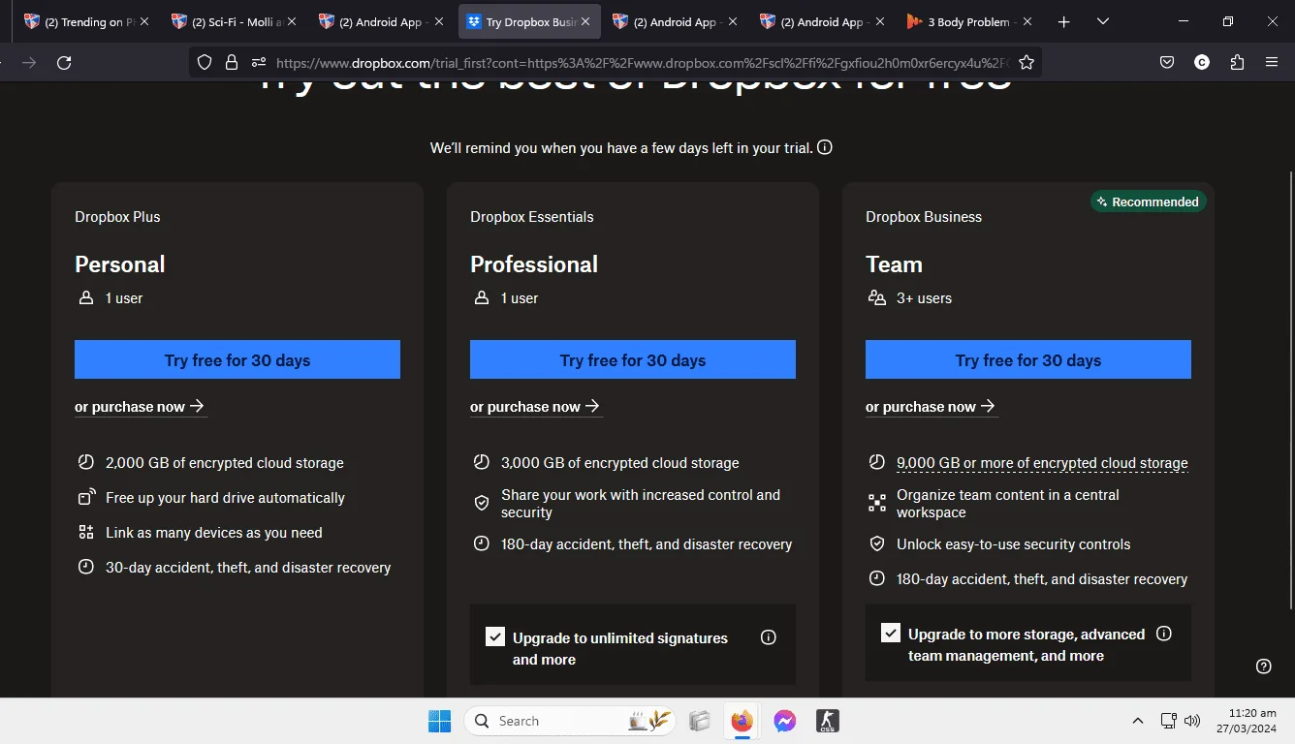Screen dimensions: 1295x744
Task: Close the Try Dropbox Business tab
Action: (585, 22)
